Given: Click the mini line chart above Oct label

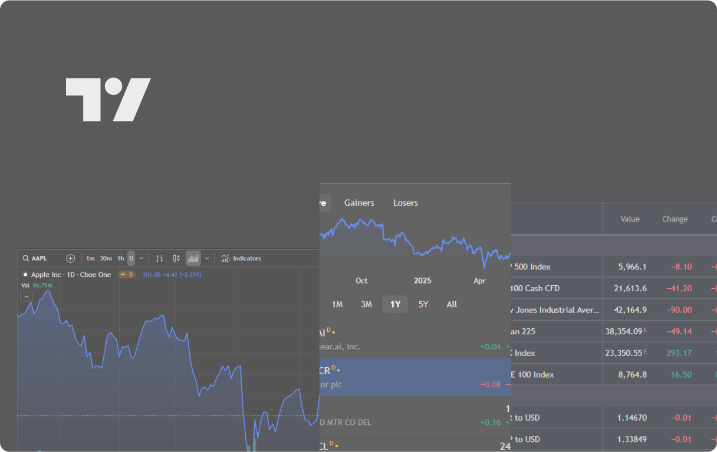Looking at the screenshot, I should (415, 242).
